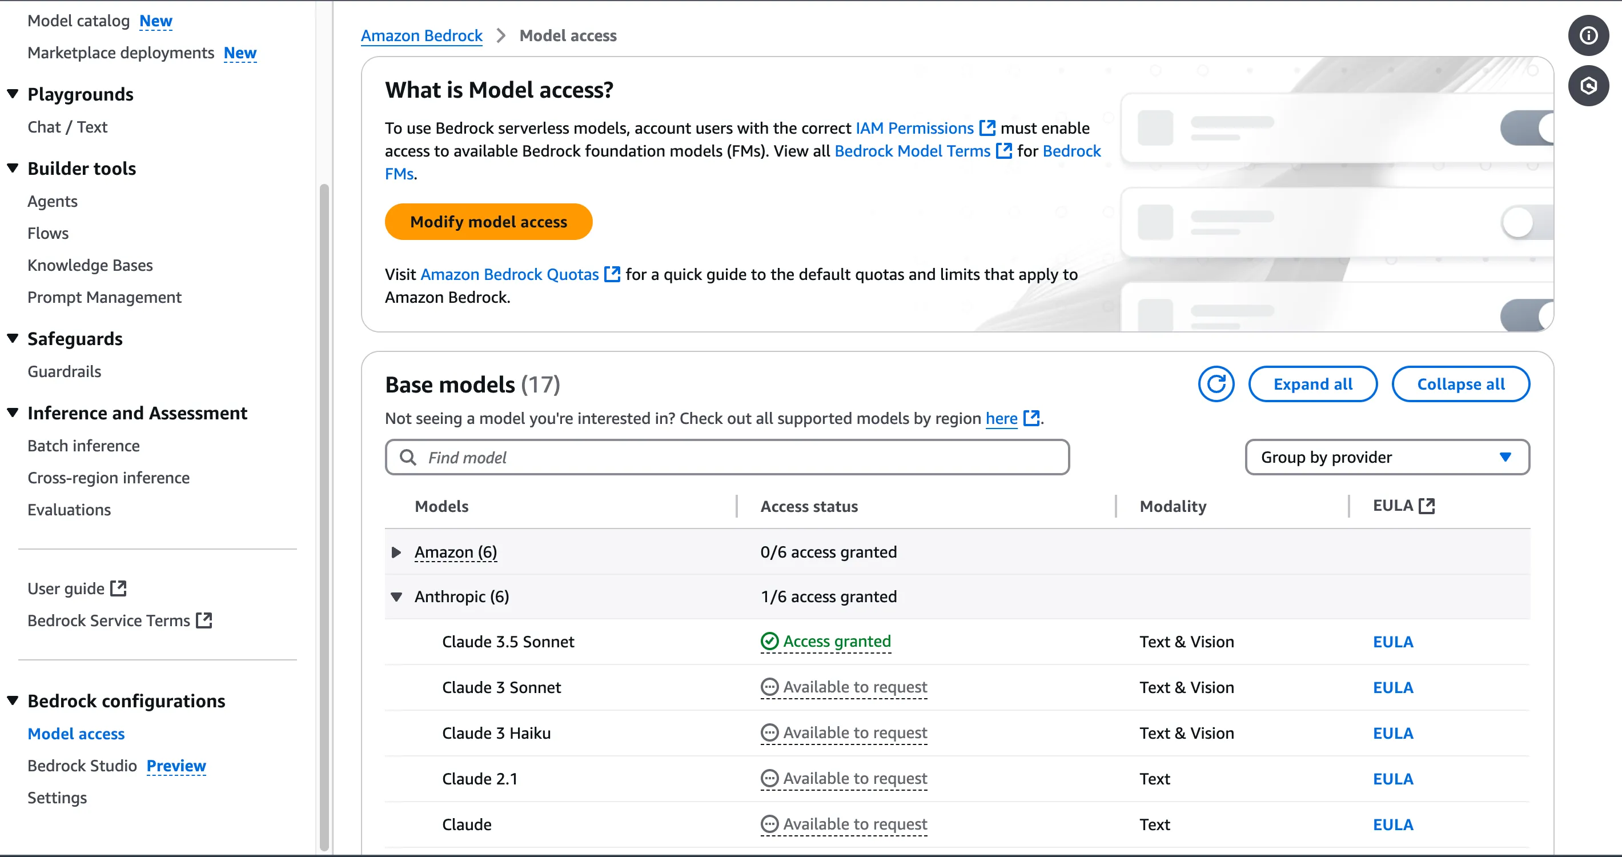Click the refresh base models icon

[x=1215, y=384]
